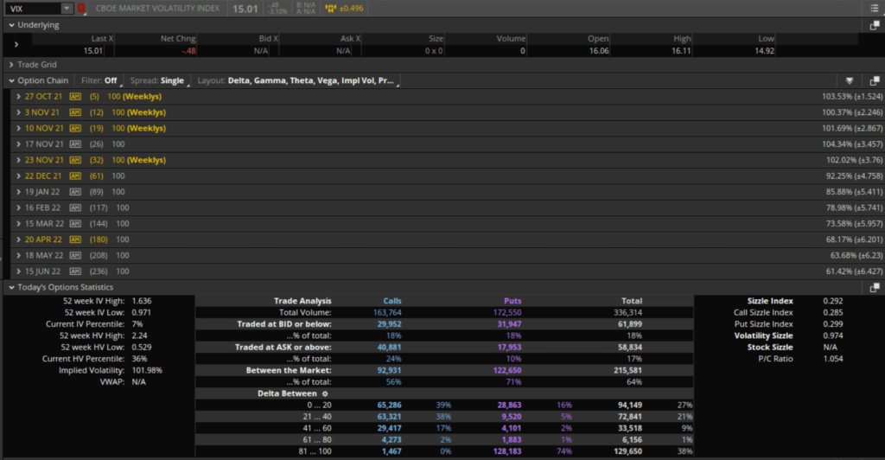The height and width of the screenshot is (460, 885).
Task: Click the Total Volume calls value 163,764
Action: click(387, 313)
